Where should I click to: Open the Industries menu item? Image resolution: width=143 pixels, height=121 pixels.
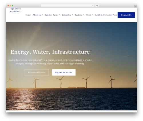coord(66,15)
